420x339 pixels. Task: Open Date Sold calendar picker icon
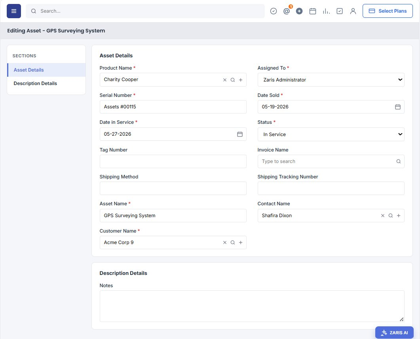click(398, 107)
